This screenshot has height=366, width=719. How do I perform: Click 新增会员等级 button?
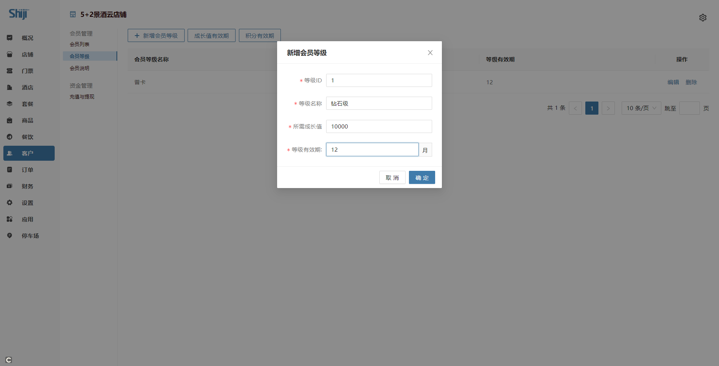(156, 36)
